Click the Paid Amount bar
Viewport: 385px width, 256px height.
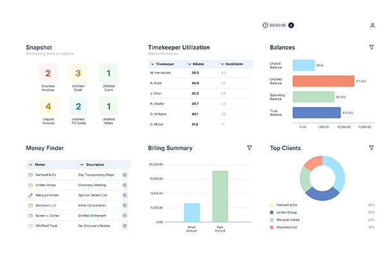(x=220, y=196)
